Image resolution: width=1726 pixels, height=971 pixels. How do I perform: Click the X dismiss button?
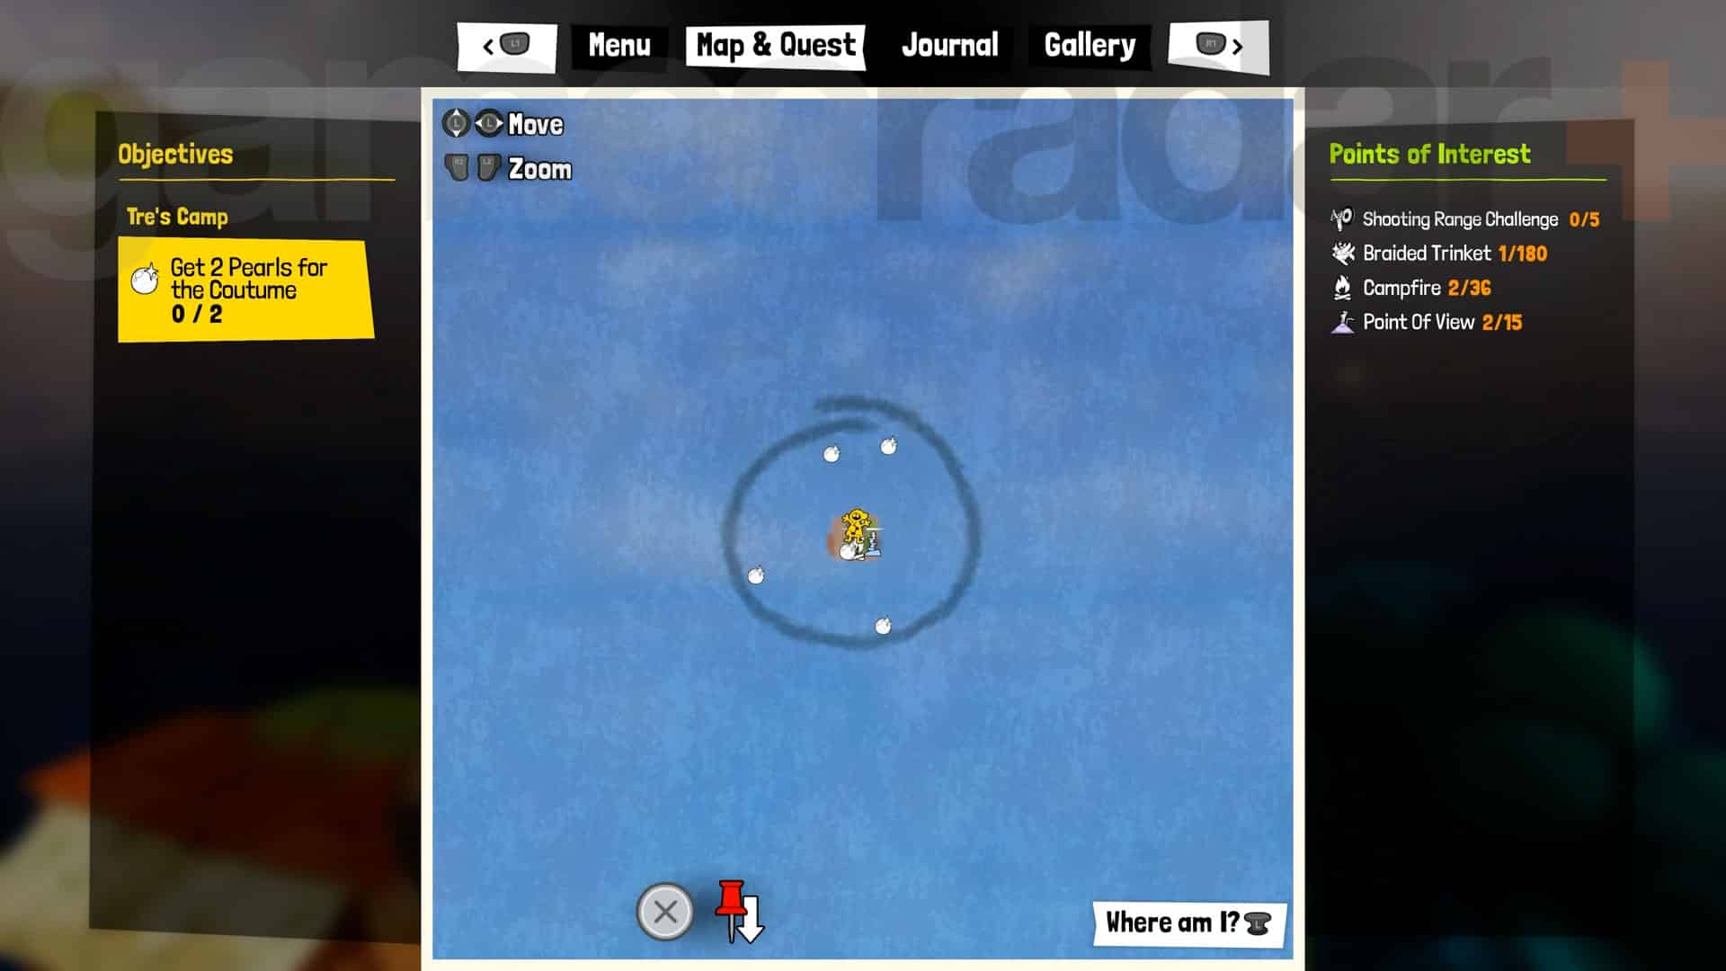pyautogui.click(x=663, y=911)
